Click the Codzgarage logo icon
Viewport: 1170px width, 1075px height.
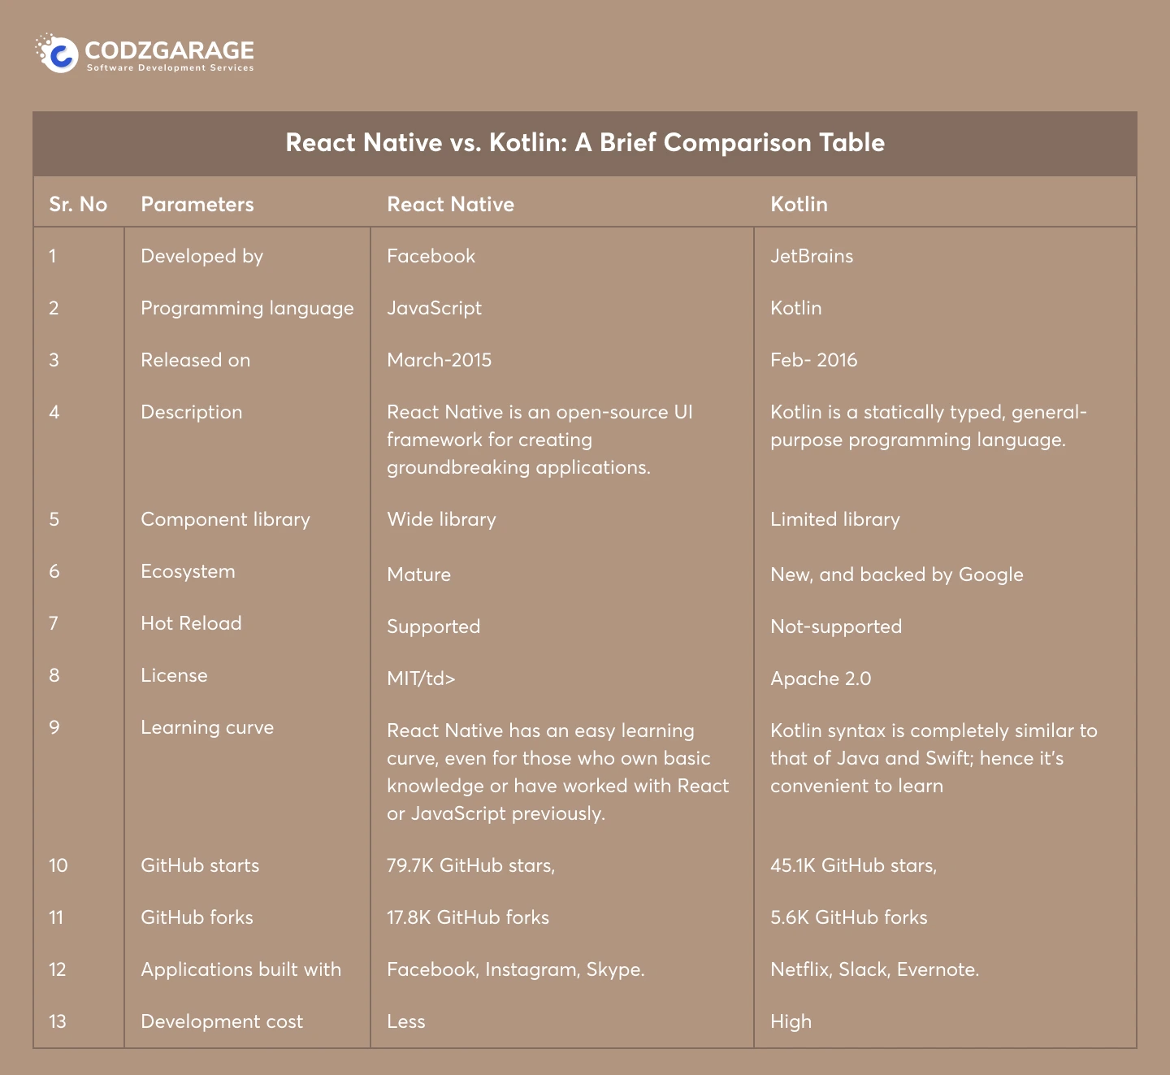[x=57, y=54]
